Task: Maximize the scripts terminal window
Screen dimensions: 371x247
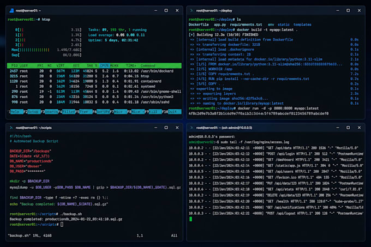Action: 166,128
